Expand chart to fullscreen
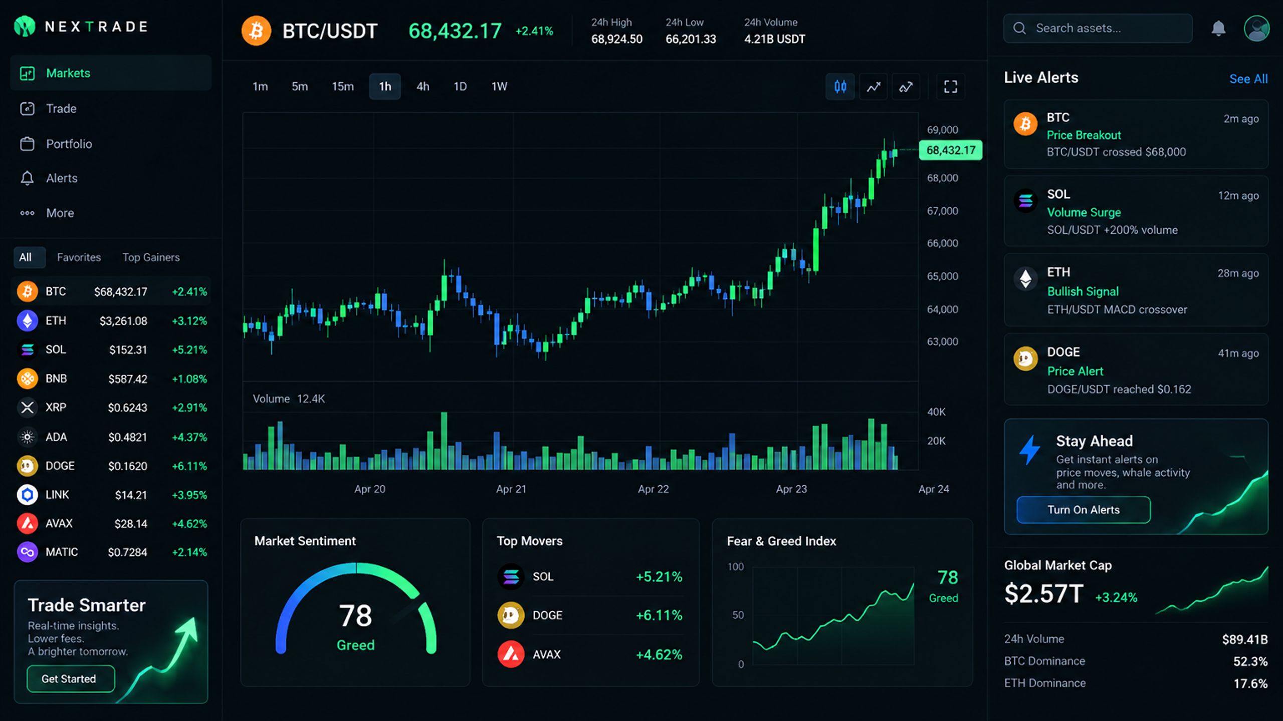The width and height of the screenshot is (1283, 721). coord(950,87)
